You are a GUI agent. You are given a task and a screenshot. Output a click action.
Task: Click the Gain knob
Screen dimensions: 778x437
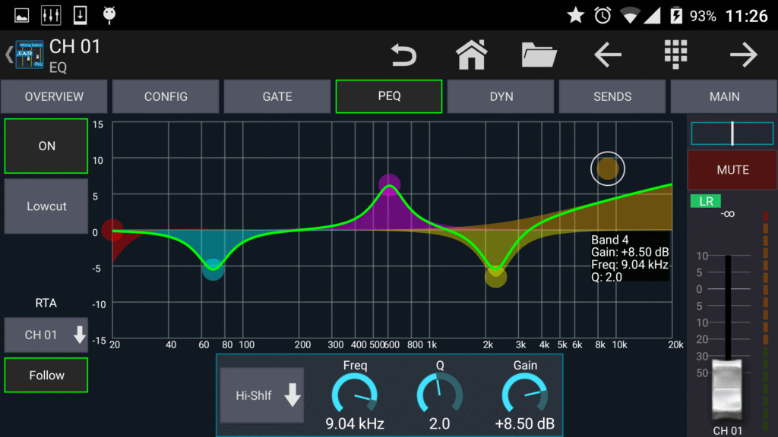(525, 394)
